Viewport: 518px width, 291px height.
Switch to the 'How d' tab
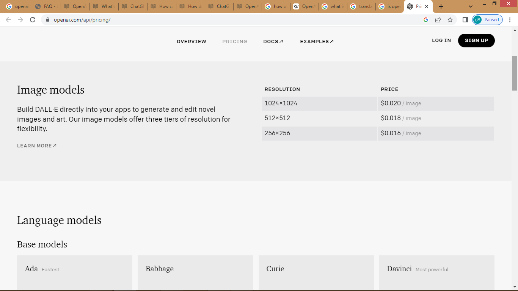[190, 6]
